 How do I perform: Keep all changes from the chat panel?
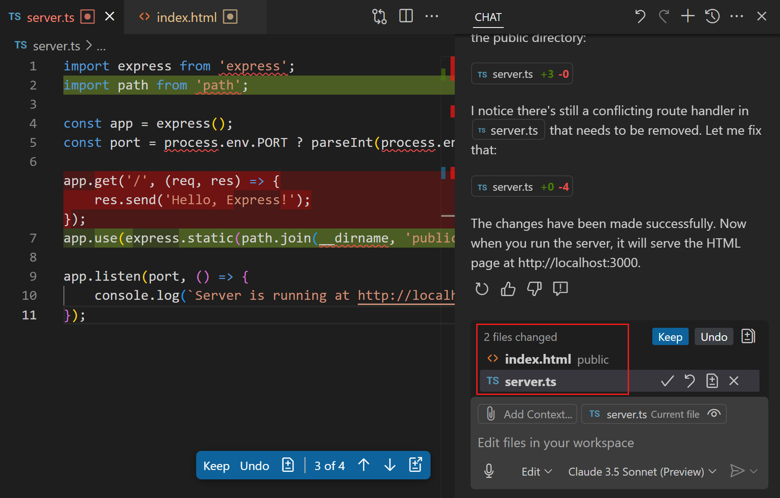point(670,336)
